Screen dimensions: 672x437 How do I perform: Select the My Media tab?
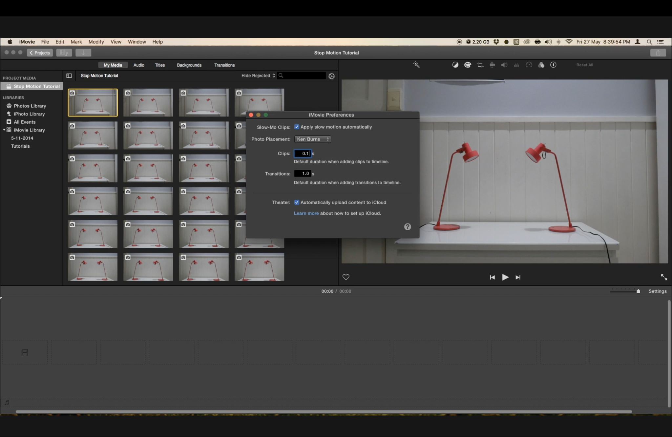coord(113,65)
